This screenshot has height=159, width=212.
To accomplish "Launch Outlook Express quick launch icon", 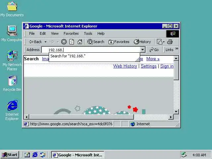I will (x=43, y=155).
